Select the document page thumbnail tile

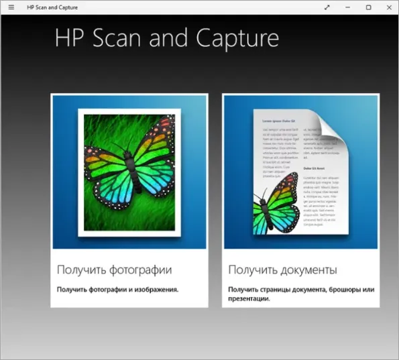coord(301,172)
